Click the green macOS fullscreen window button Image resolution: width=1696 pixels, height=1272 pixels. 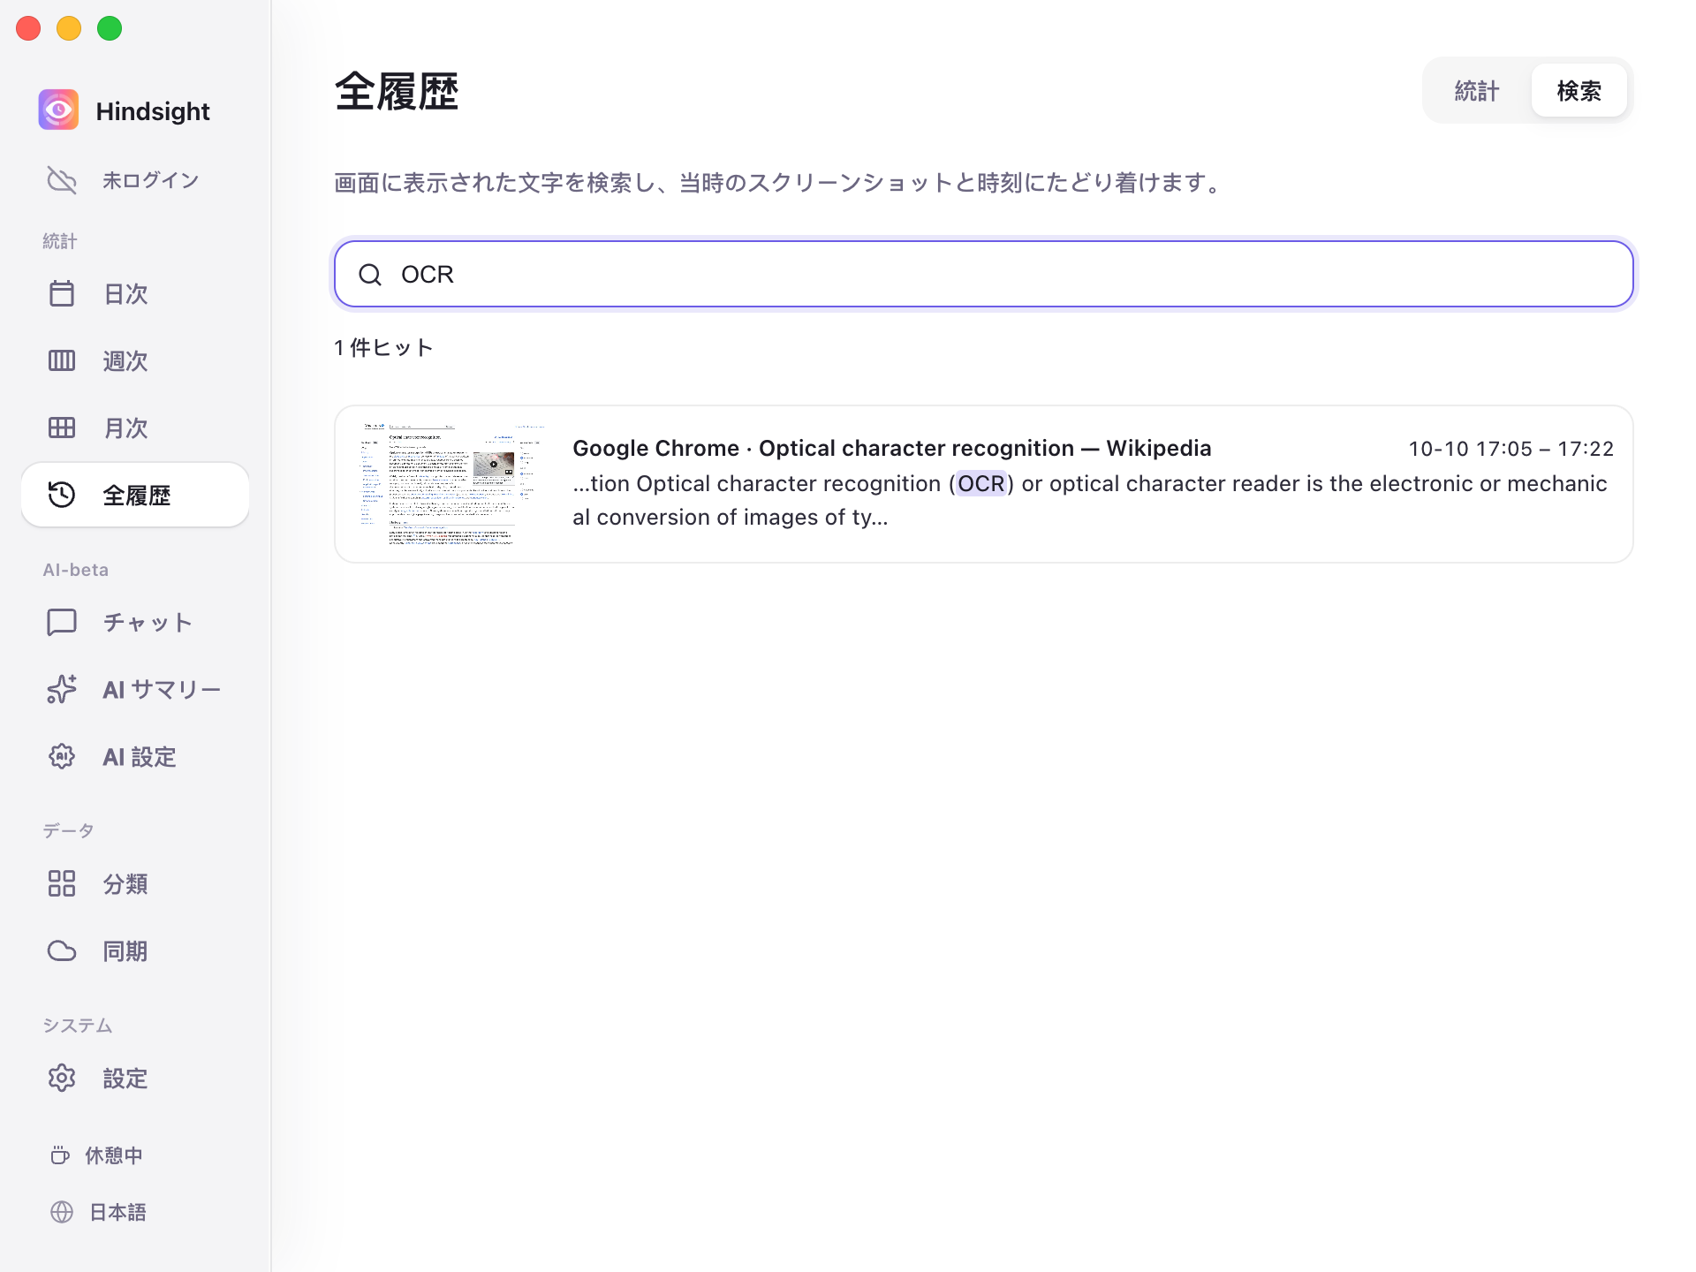click(x=110, y=28)
